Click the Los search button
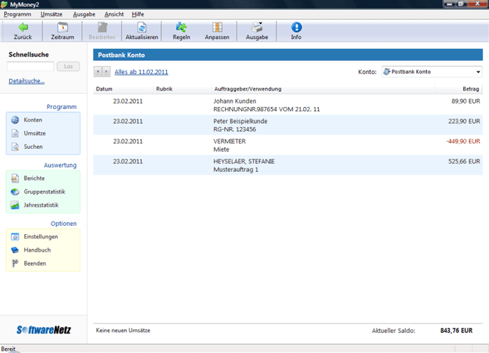 68,66
